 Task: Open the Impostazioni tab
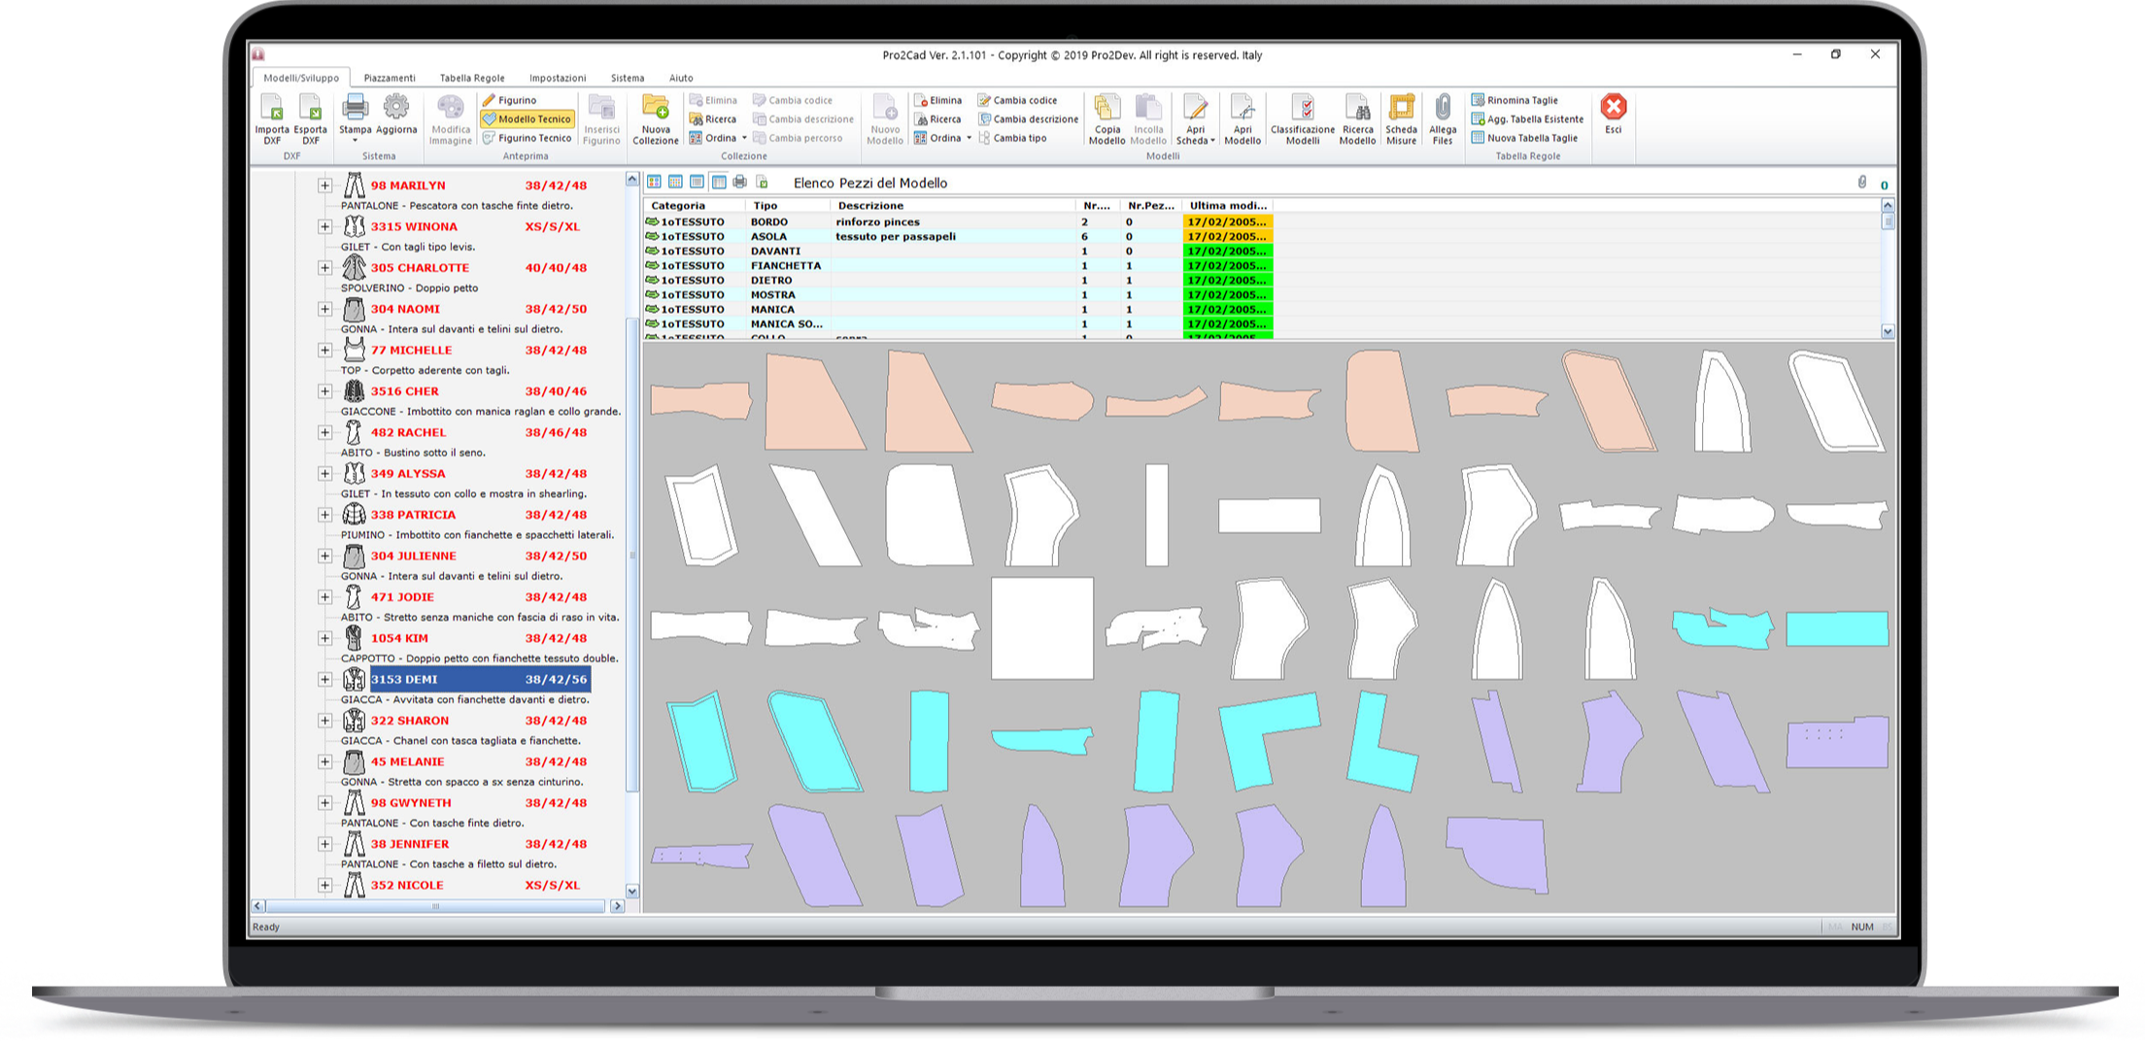click(558, 78)
